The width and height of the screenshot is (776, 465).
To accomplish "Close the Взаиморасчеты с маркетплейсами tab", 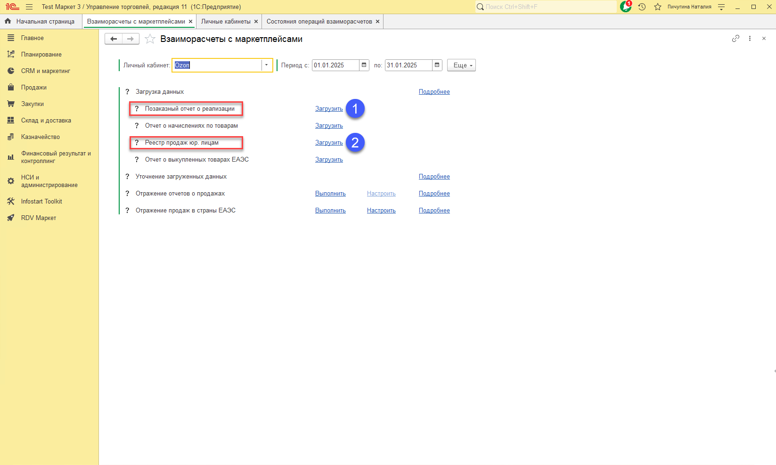I will [x=190, y=22].
